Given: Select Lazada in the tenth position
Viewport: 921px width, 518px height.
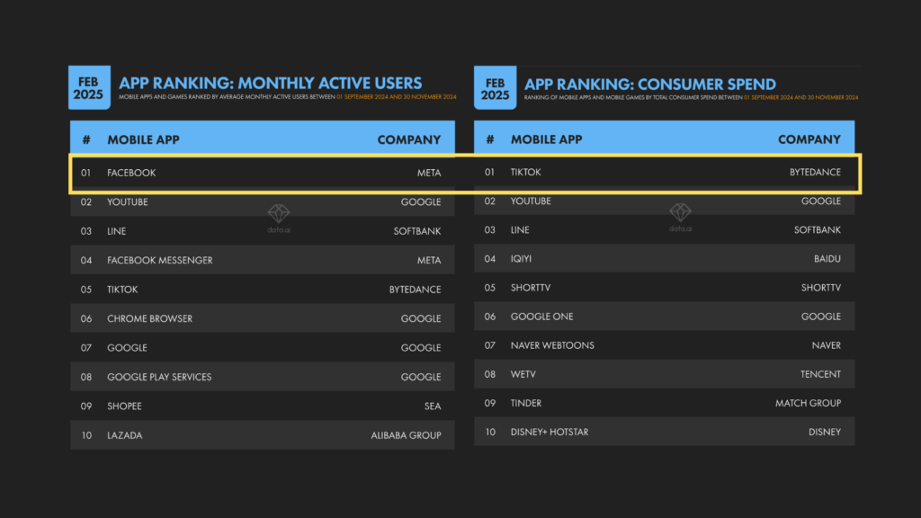Looking at the screenshot, I should [124, 435].
